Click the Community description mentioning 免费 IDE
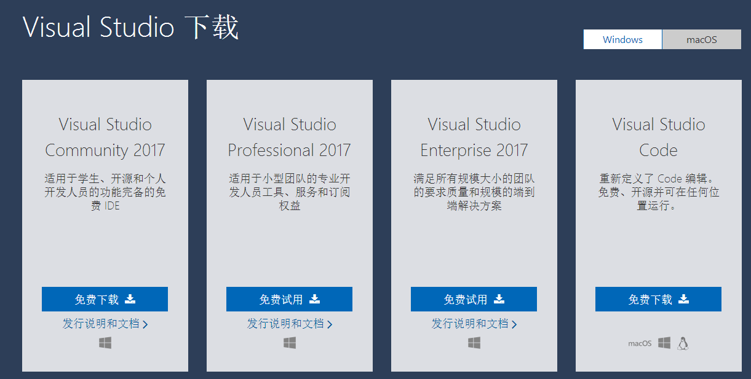Viewport: 751px width, 379px height. (x=105, y=192)
